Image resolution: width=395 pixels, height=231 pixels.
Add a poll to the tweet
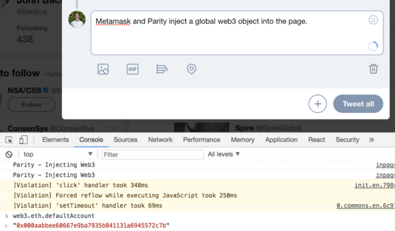click(162, 69)
